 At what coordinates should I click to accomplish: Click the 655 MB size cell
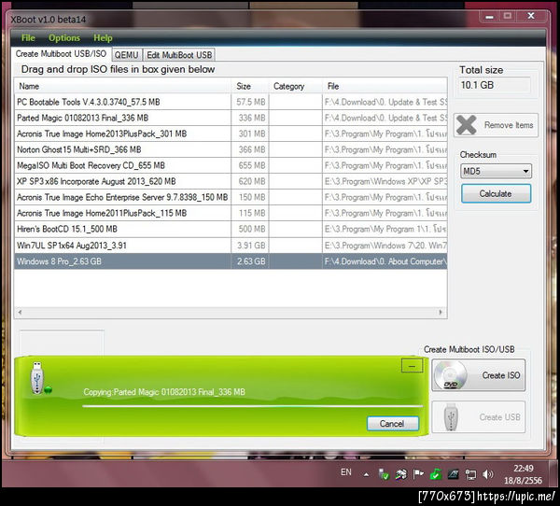tap(250, 165)
